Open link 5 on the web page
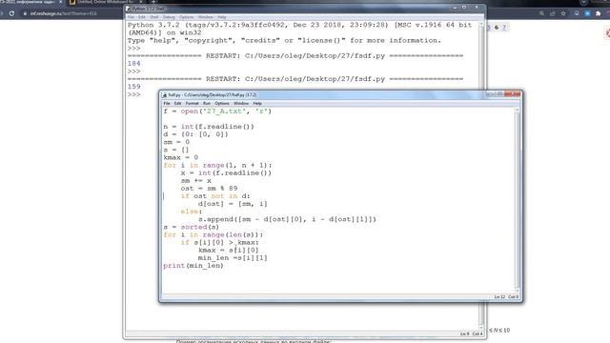610x343 pixels. [x=489, y=28]
